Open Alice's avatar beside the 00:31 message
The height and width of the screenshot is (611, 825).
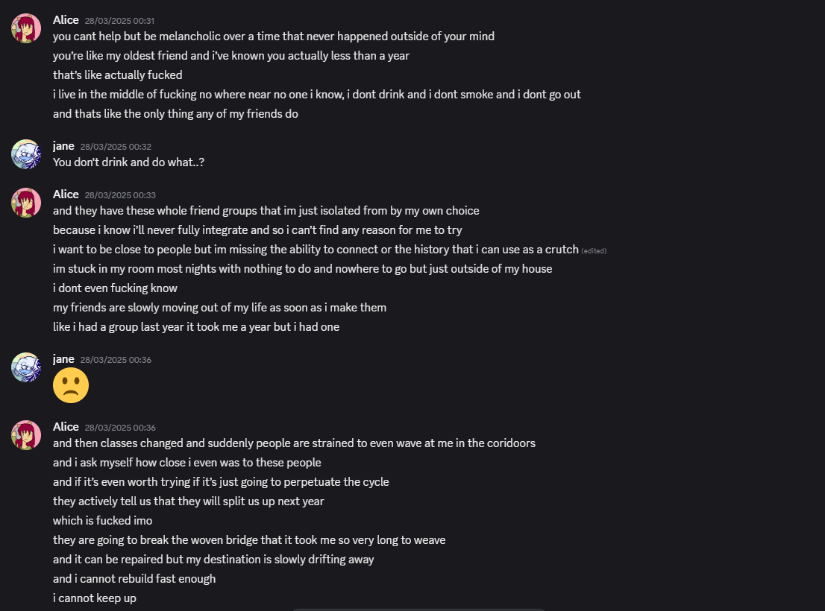point(26,28)
